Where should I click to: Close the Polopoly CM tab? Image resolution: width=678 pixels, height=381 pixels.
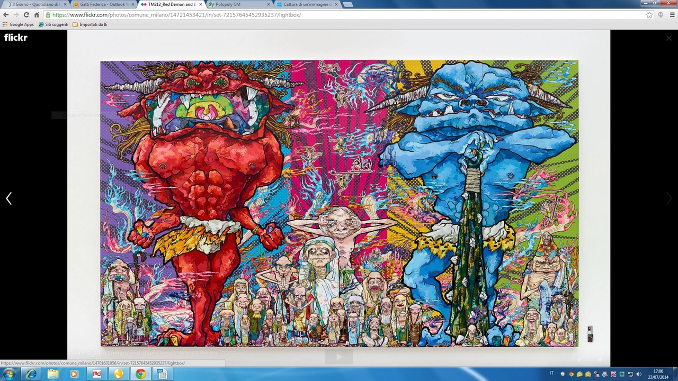(x=269, y=4)
